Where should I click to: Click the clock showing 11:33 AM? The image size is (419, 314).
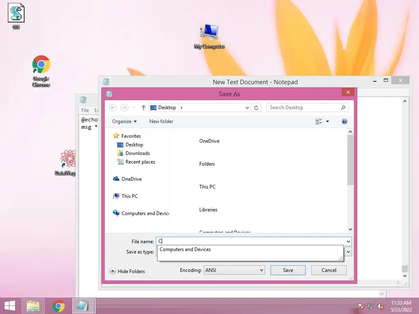point(401,303)
